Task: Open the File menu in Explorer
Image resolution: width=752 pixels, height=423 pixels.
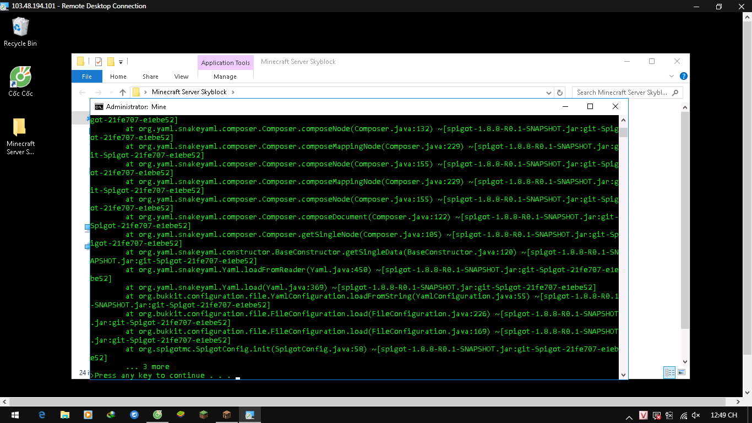Action: 87,77
